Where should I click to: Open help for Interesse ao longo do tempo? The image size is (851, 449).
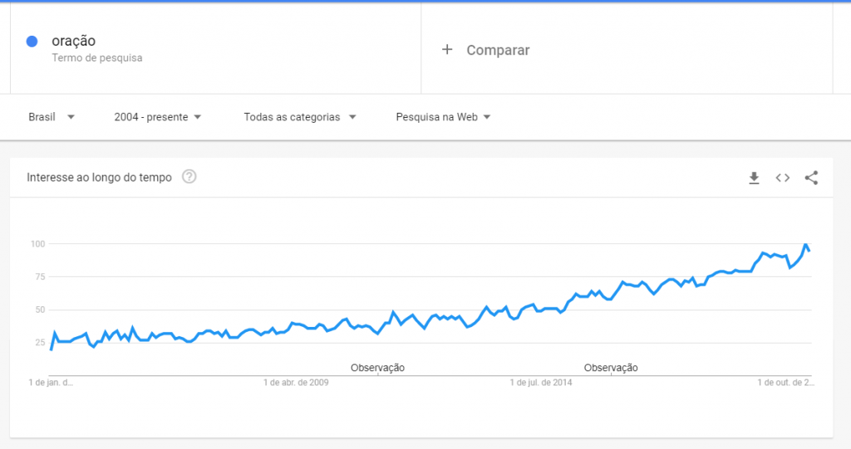pyautogui.click(x=189, y=177)
